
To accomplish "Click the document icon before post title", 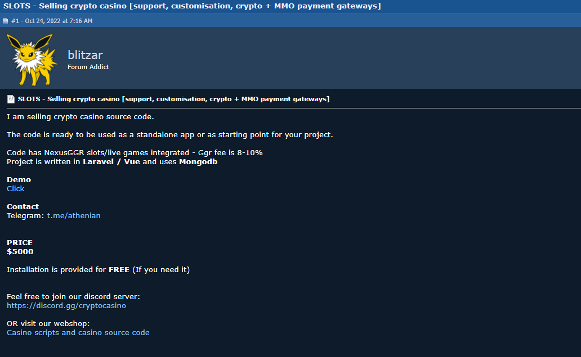I will (11, 99).
